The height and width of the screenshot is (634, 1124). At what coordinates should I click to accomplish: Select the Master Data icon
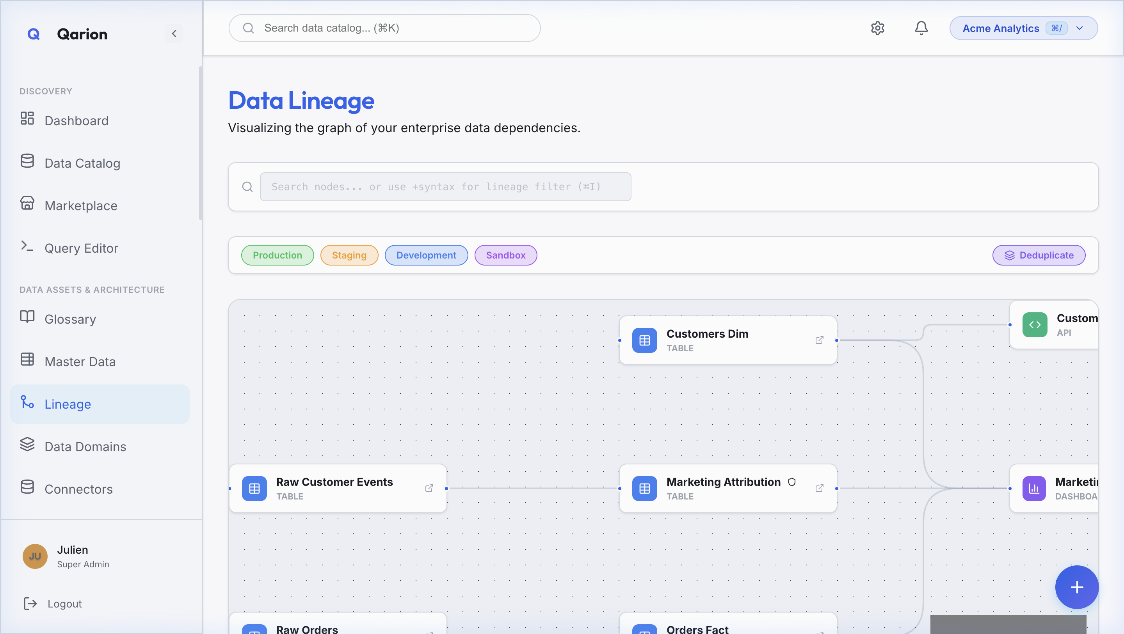pos(27,360)
